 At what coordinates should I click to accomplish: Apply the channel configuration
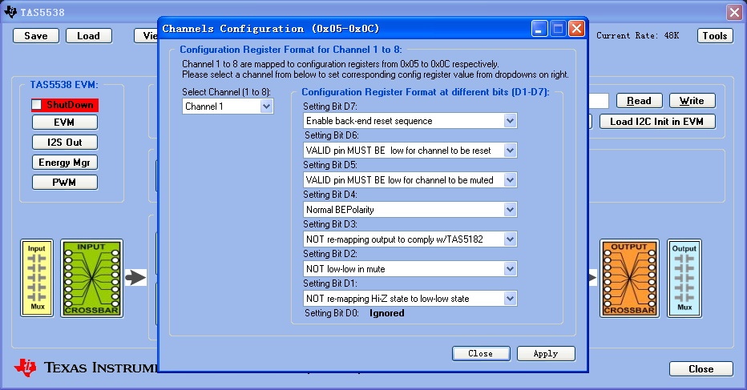[x=546, y=353]
